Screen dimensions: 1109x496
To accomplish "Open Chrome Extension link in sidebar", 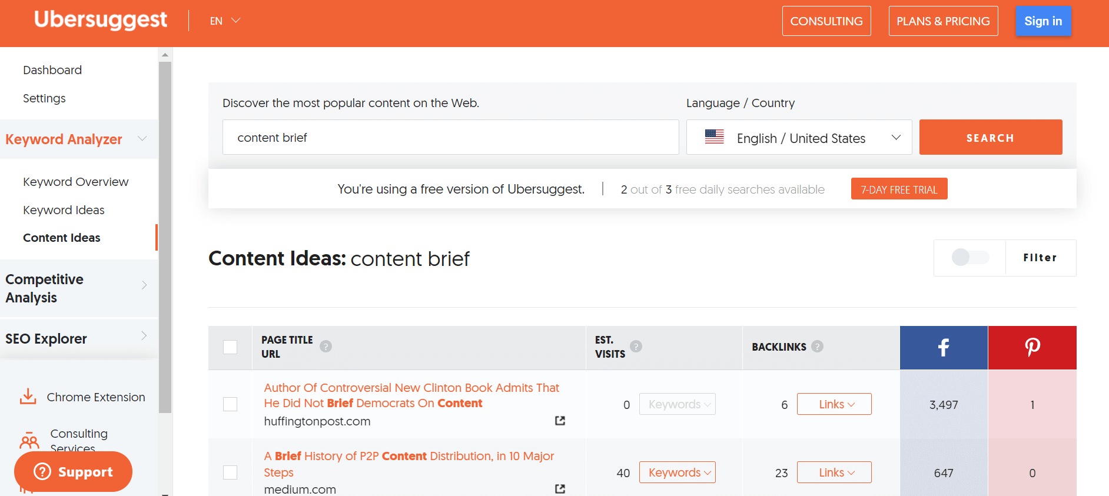I will [x=96, y=397].
